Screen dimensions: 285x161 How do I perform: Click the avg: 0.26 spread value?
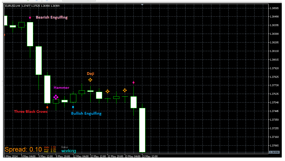coord(50,149)
